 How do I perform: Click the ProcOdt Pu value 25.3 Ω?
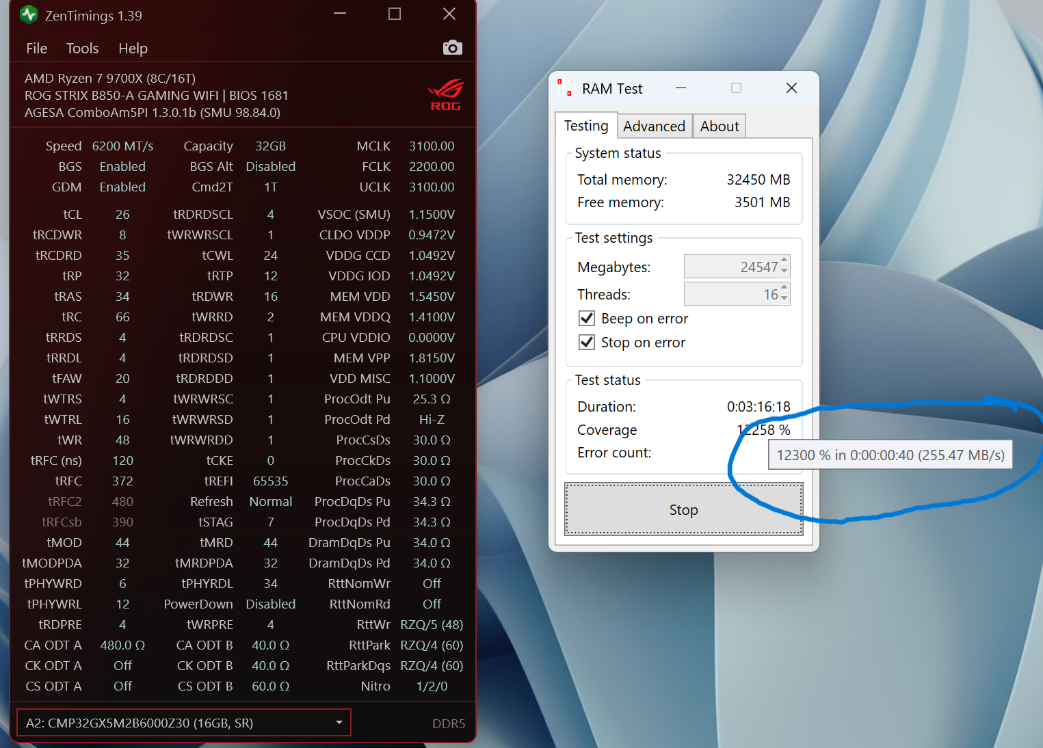432,399
